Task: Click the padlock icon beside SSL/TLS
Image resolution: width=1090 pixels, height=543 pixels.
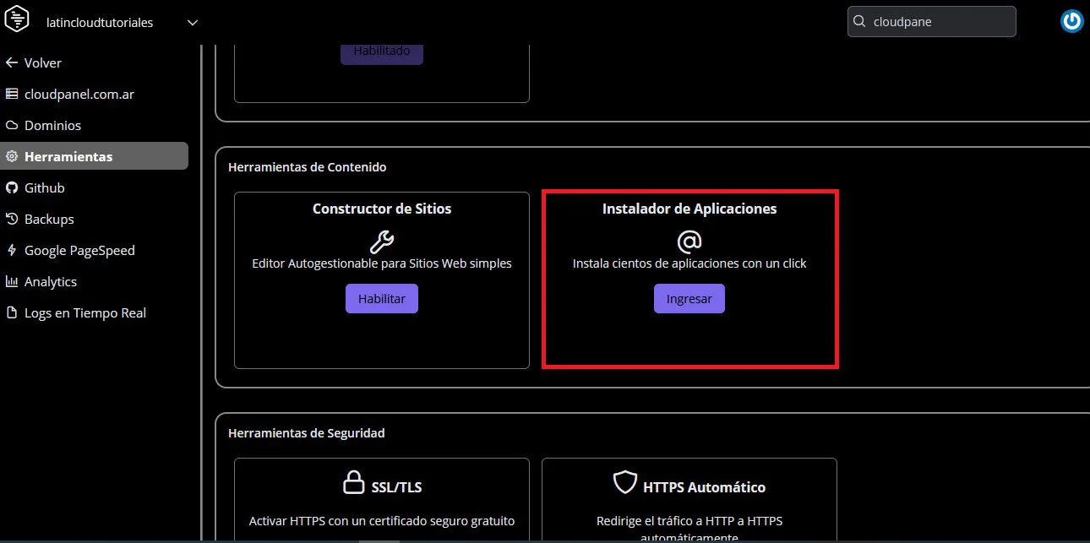Action: pos(353,483)
